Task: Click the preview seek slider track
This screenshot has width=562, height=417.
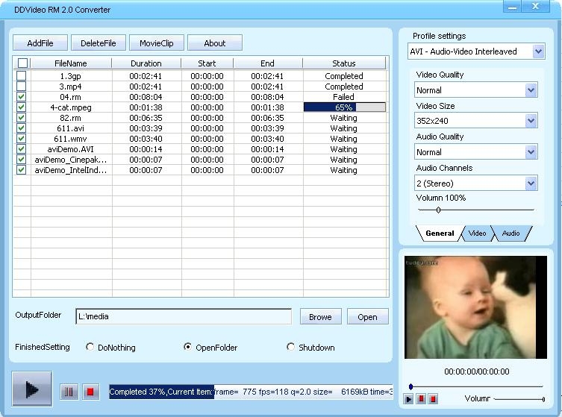Action: (x=476, y=386)
